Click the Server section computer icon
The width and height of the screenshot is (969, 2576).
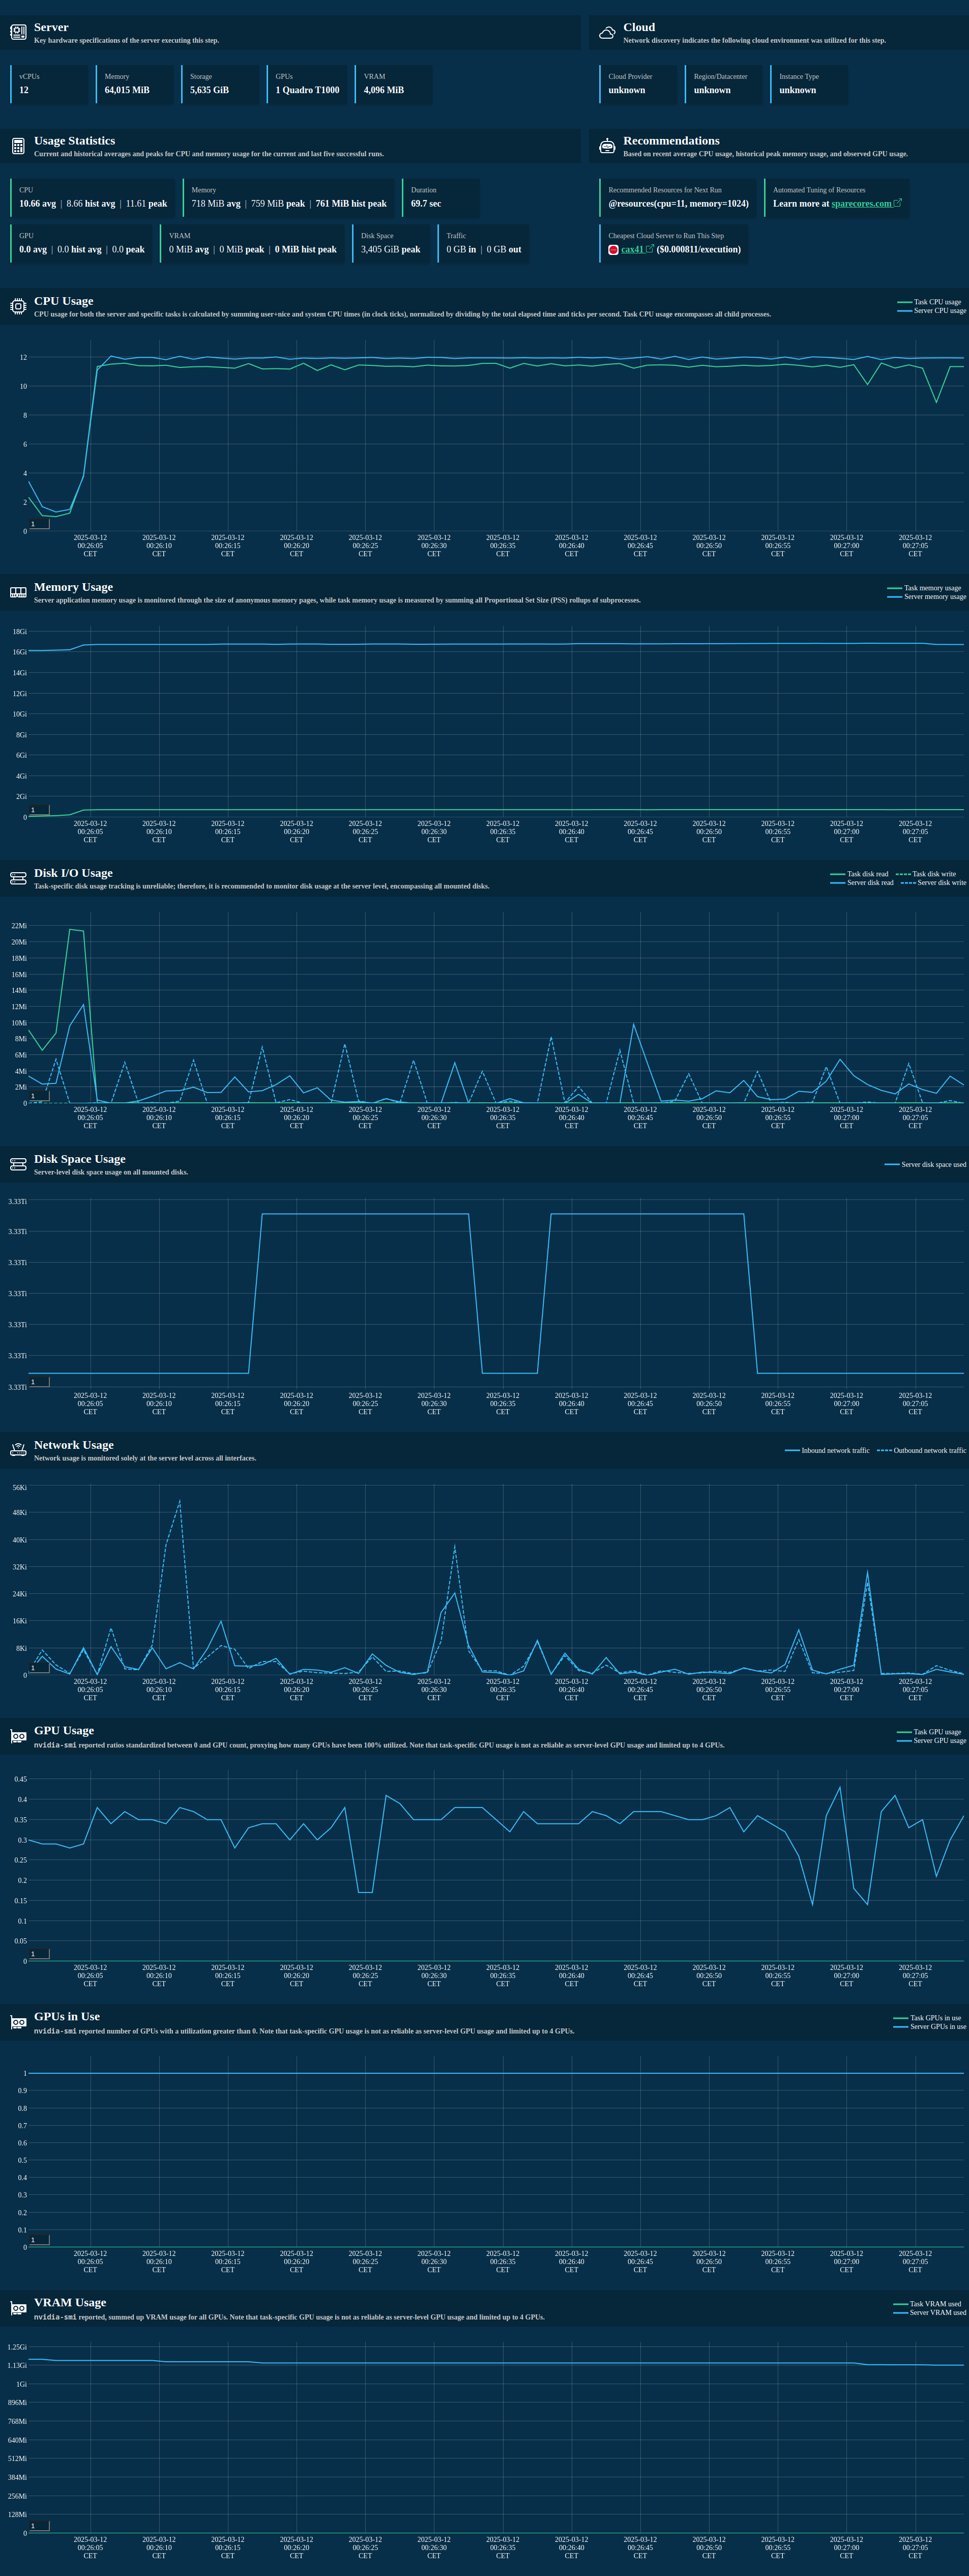pos(18,33)
